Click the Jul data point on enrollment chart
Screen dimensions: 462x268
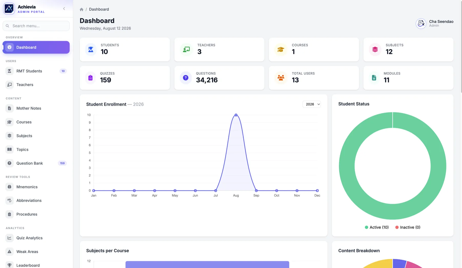[216, 191]
